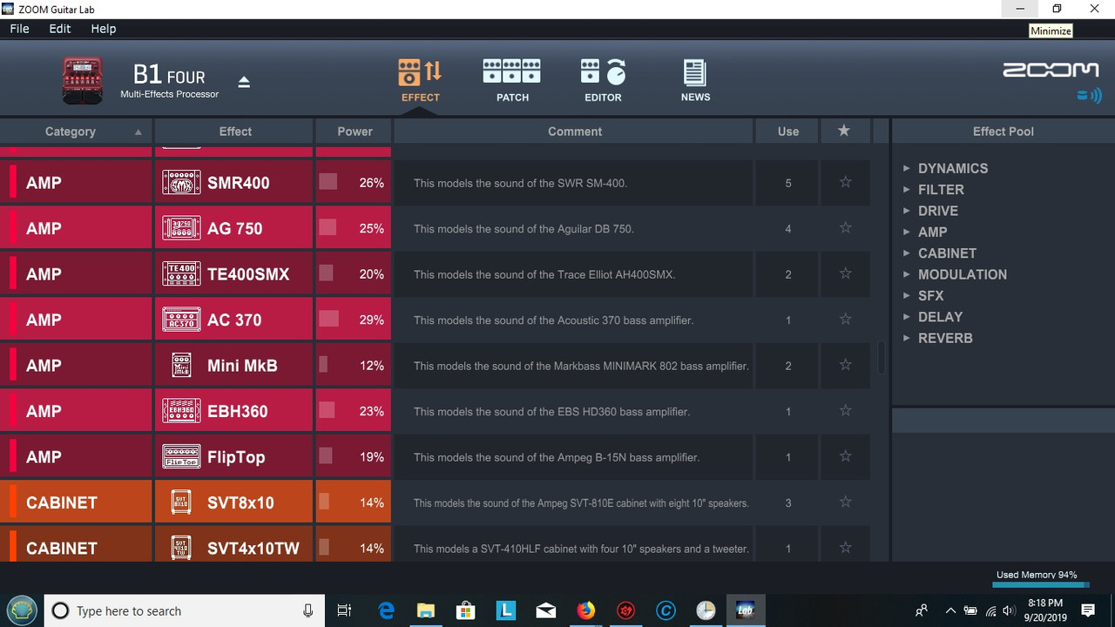Image resolution: width=1115 pixels, height=627 pixels.
Task: Click the SVT4x10TW cabinet icon
Action: point(181,549)
